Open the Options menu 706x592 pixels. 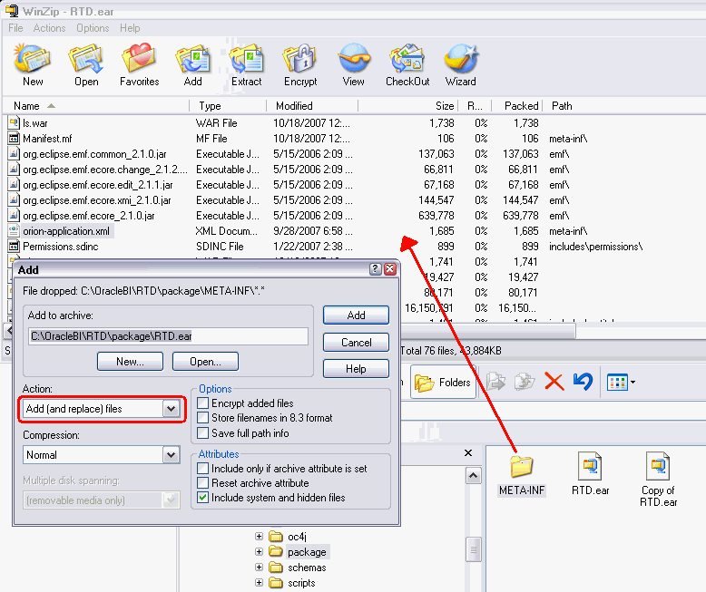tap(93, 28)
